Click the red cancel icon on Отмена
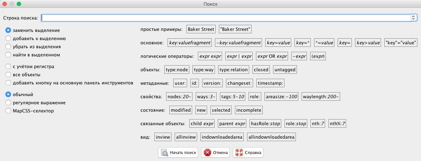This screenshot has height=161, width=421. (x=207, y=153)
